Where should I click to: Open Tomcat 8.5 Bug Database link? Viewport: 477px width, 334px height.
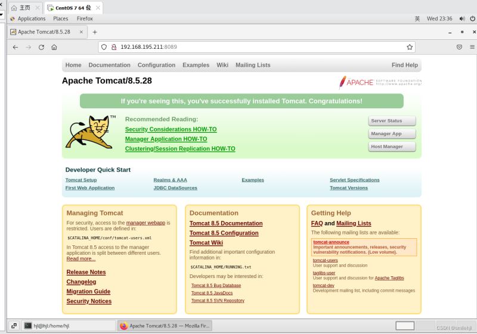216,286
